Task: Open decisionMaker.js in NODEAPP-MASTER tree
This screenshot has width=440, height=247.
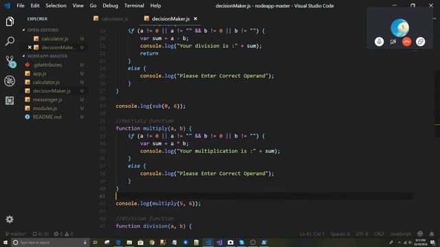Action: click(52, 91)
